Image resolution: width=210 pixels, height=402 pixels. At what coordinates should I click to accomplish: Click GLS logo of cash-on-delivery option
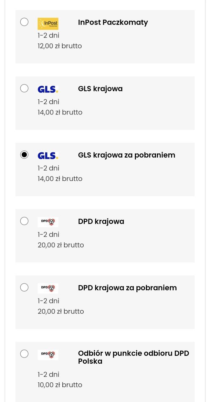coord(48,156)
